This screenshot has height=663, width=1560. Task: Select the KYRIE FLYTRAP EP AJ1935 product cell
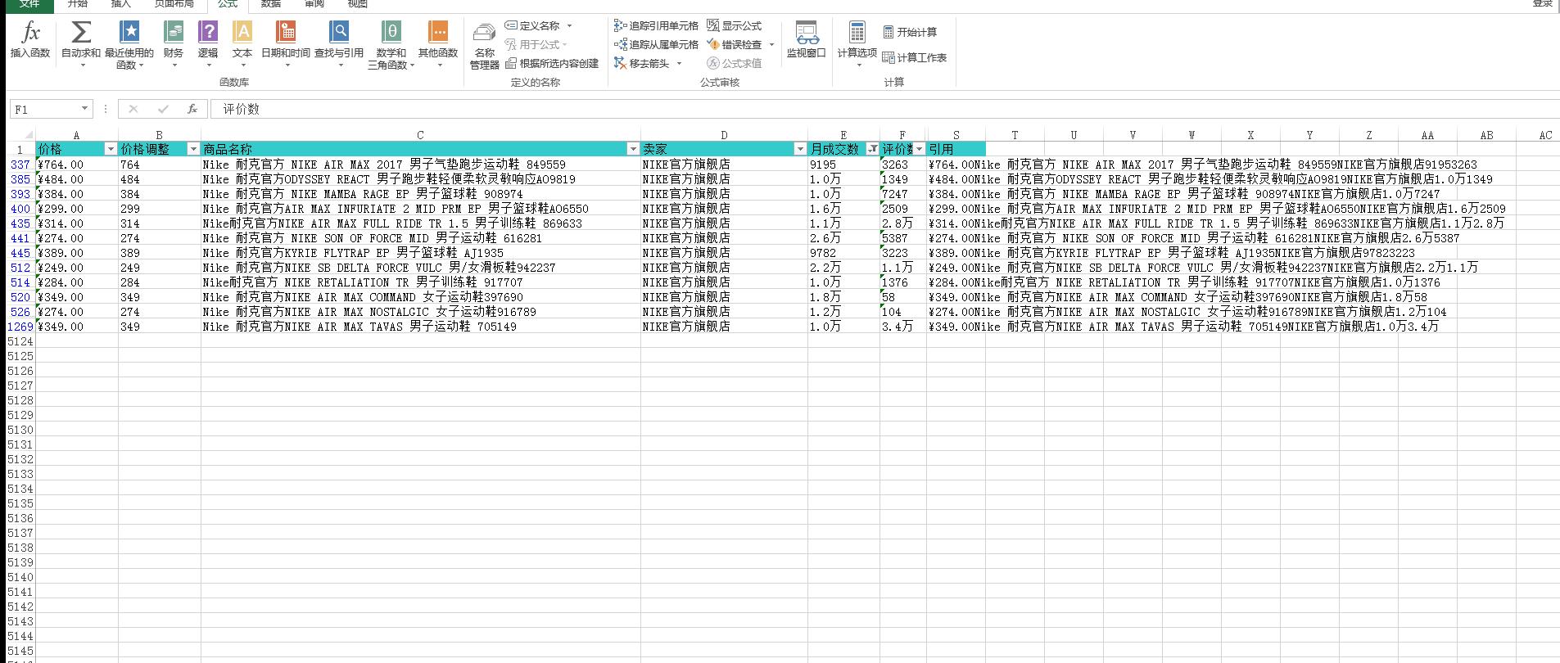point(420,253)
